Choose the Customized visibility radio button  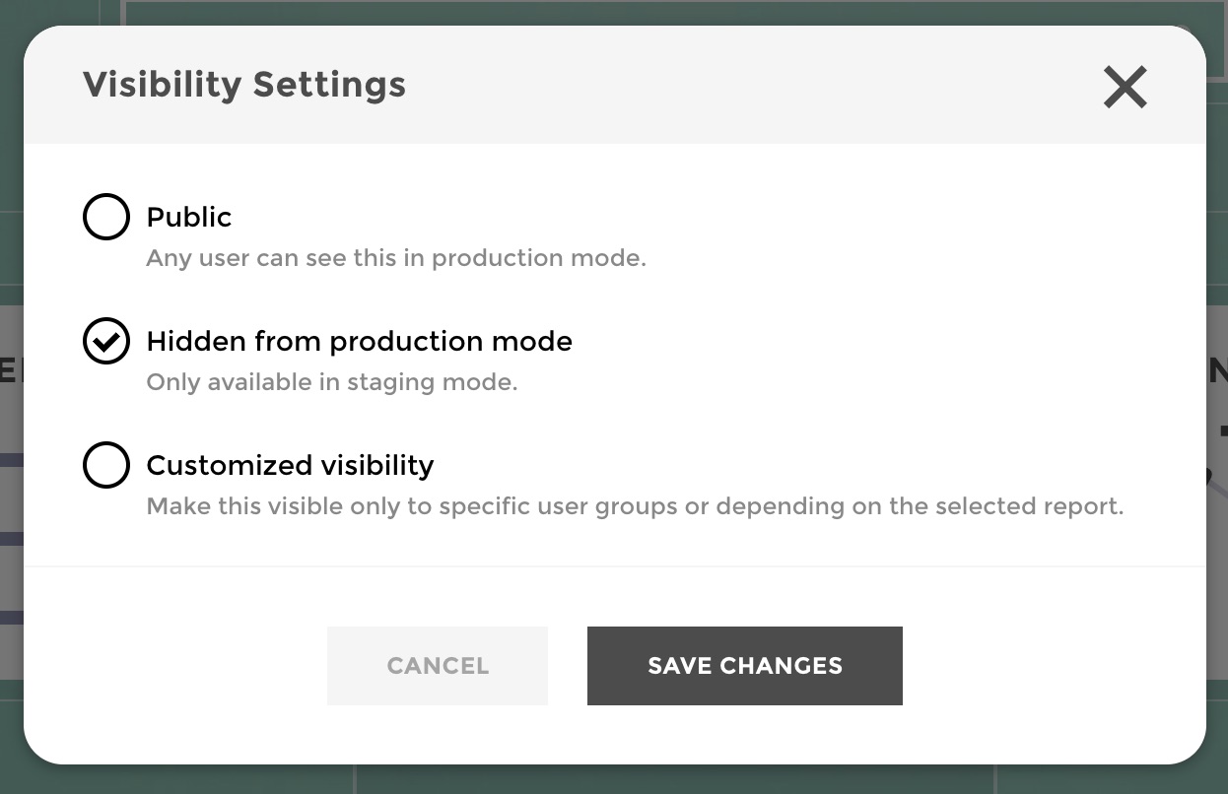coord(106,465)
